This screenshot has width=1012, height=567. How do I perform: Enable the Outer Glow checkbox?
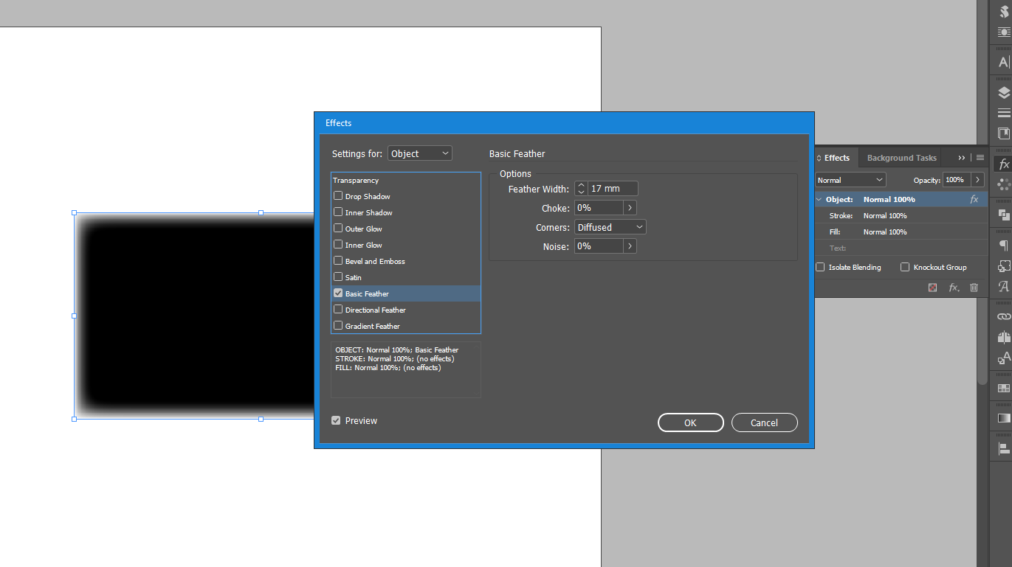(338, 229)
